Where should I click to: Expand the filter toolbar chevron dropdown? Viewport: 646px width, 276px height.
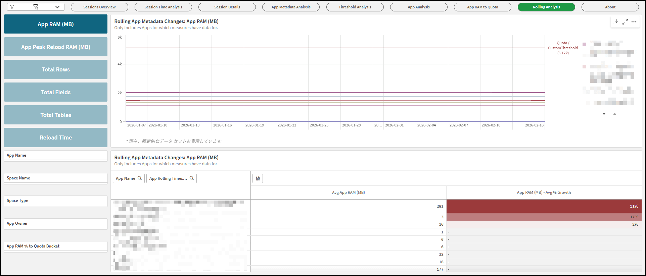(x=57, y=7)
